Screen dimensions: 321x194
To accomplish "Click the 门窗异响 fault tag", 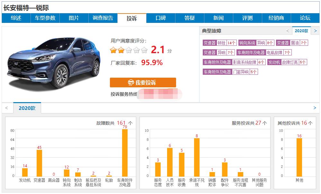I will (243, 72).
